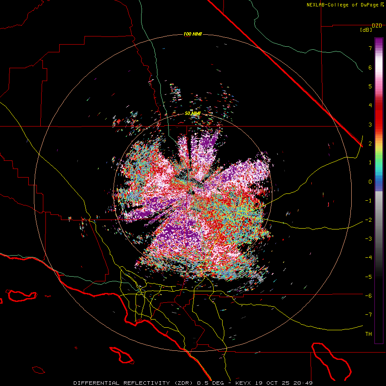Image resolution: width=386 pixels, height=386 pixels.
Task: Click the green-cyan section of the color bar
Action: click(379, 164)
